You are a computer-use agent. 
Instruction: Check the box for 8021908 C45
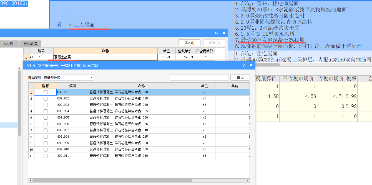tap(46, 137)
